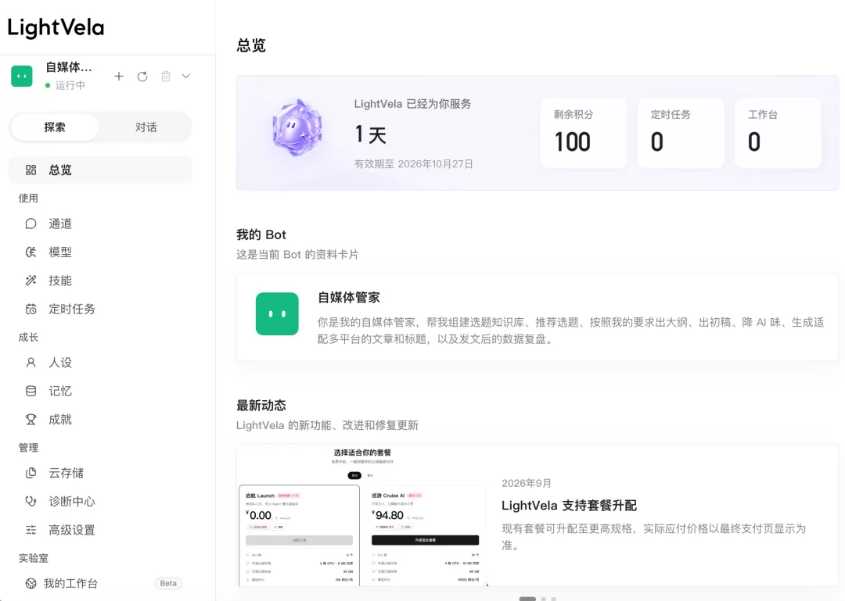Add a new bot with plus icon
The width and height of the screenshot is (845, 601).
[x=119, y=77]
